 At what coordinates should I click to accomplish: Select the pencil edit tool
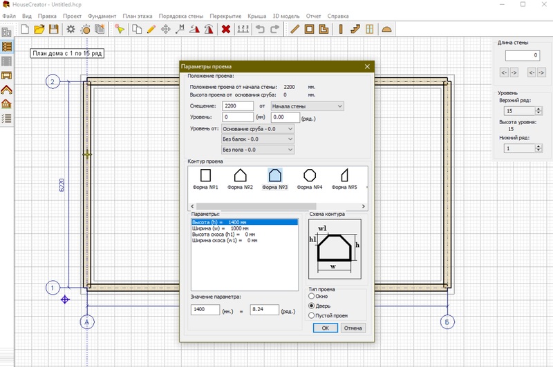(x=151, y=29)
